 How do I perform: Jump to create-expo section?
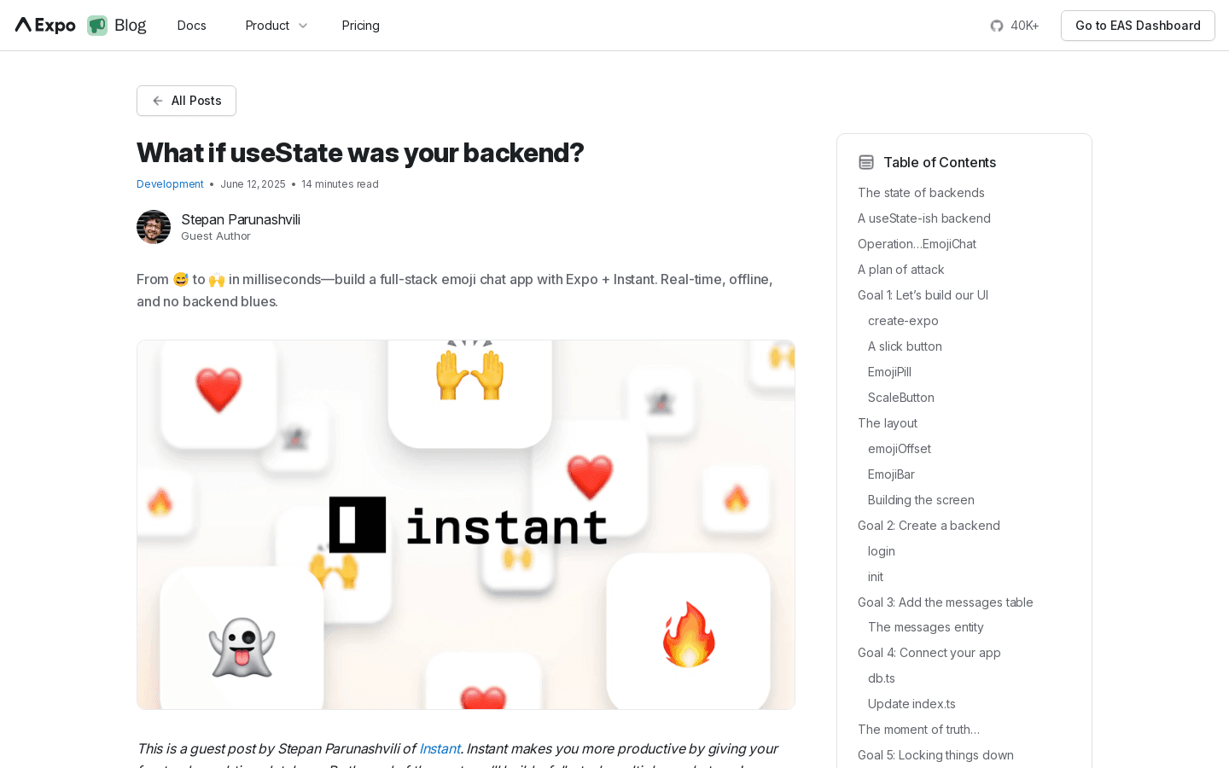pos(903,321)
